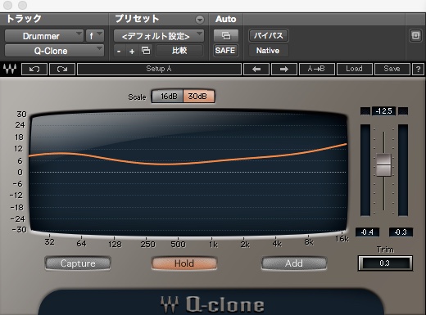Click the preset plus button
This screenshot has height=315, width=426.
132,51
